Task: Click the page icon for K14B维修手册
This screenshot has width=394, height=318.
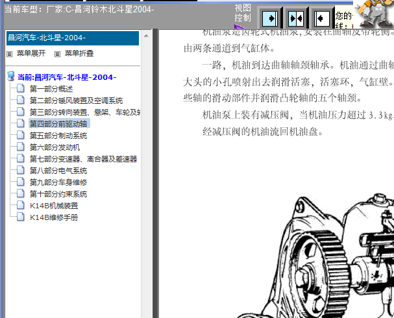Action: 21,217
